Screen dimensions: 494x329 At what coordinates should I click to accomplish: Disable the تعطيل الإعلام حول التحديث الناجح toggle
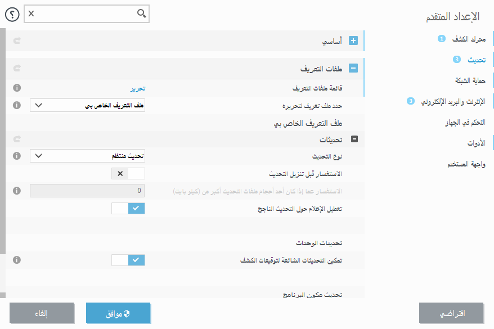tap(128, 208)
